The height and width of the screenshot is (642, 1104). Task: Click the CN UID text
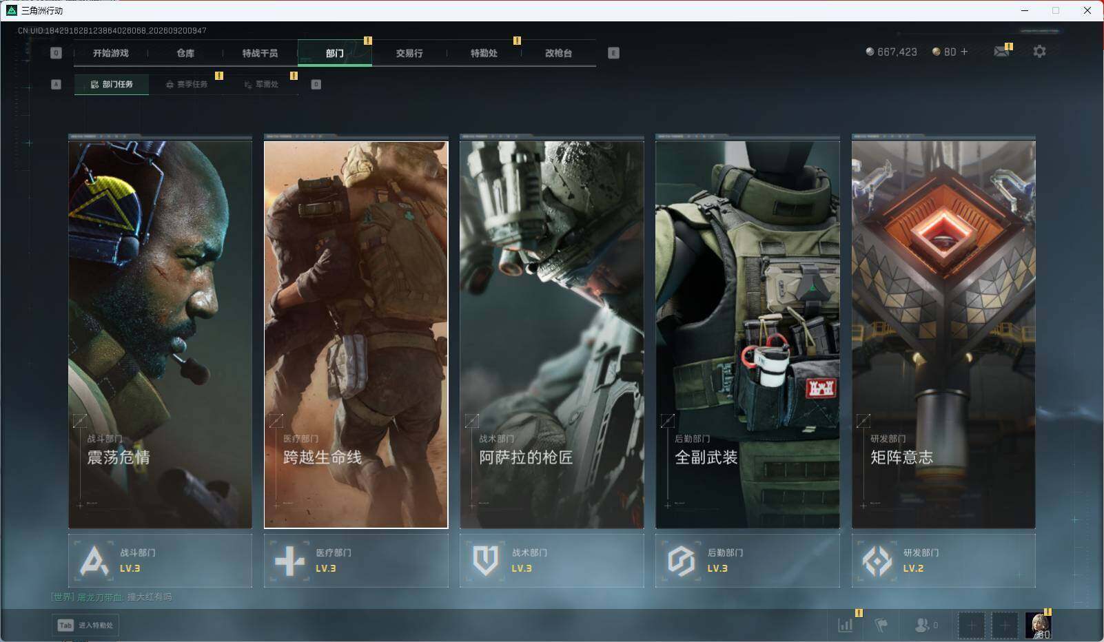[x=112, y=30]
